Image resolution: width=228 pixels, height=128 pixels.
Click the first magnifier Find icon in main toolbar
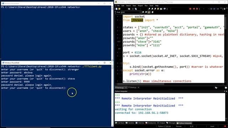pyautogui.click(x=149, y=9)
